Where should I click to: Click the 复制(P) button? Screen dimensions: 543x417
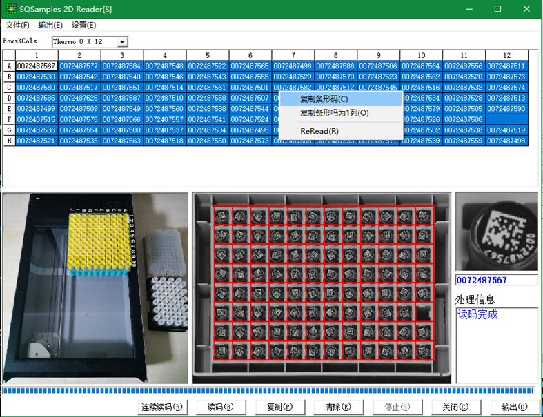[x=279, y=407]
